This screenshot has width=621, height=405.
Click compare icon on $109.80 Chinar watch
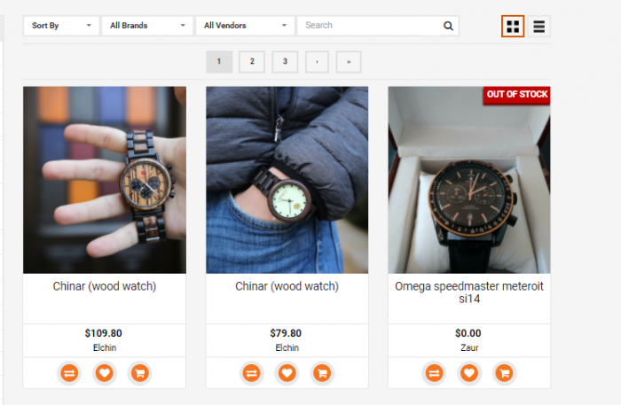point(69,373)
